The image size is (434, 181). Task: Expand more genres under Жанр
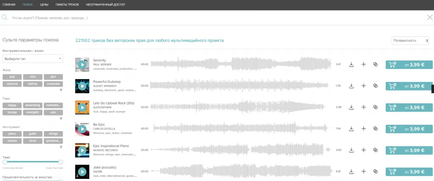pos(61,90)
